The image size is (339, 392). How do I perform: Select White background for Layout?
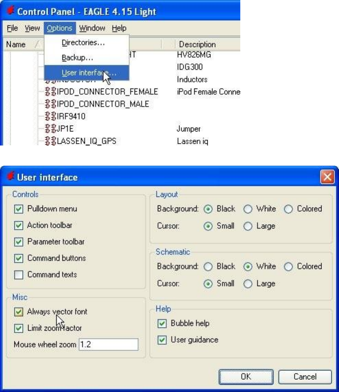coord(248,209)
